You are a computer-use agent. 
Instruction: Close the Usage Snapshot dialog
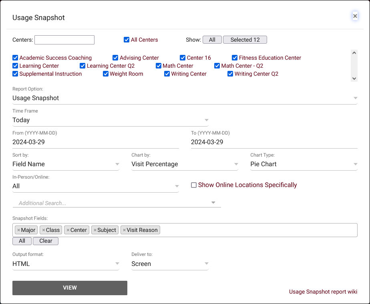355,16
